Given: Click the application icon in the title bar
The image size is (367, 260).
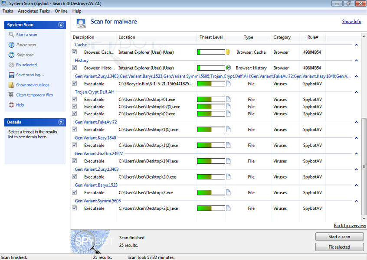Looking at the screenshot, I should pos(4,3).
